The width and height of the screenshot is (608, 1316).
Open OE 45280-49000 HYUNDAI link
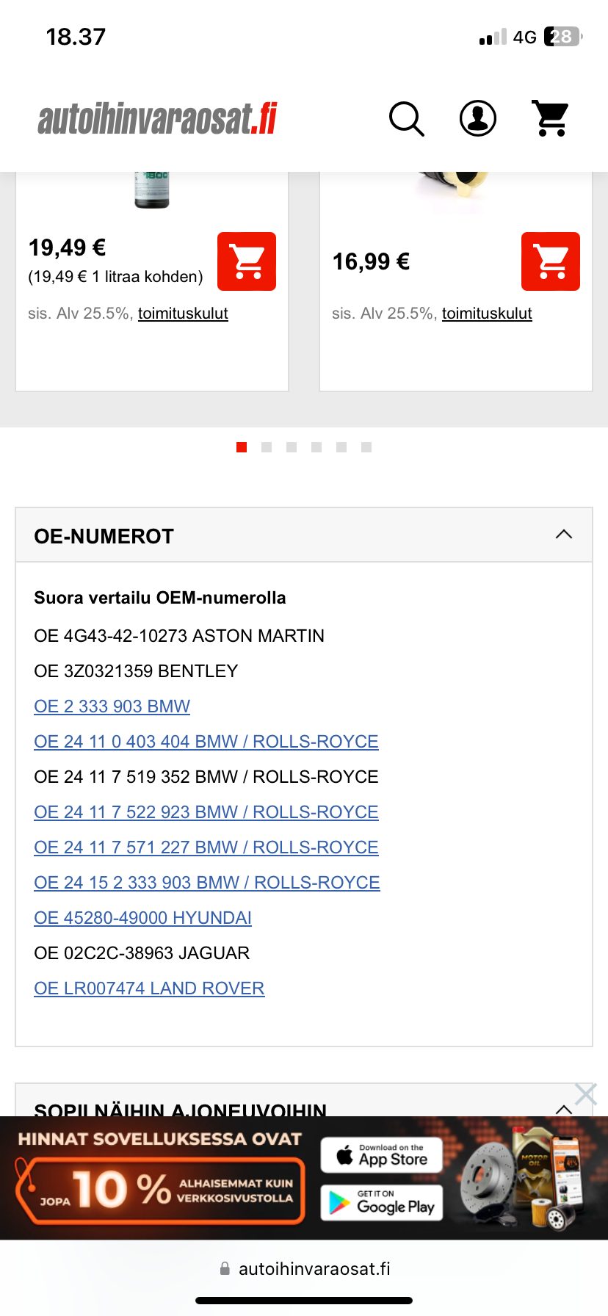(142, 918)
